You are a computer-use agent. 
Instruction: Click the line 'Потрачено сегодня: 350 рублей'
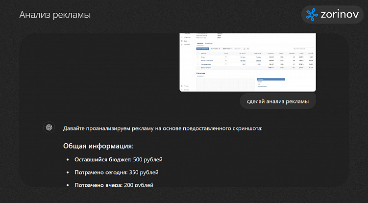point(117,173)
